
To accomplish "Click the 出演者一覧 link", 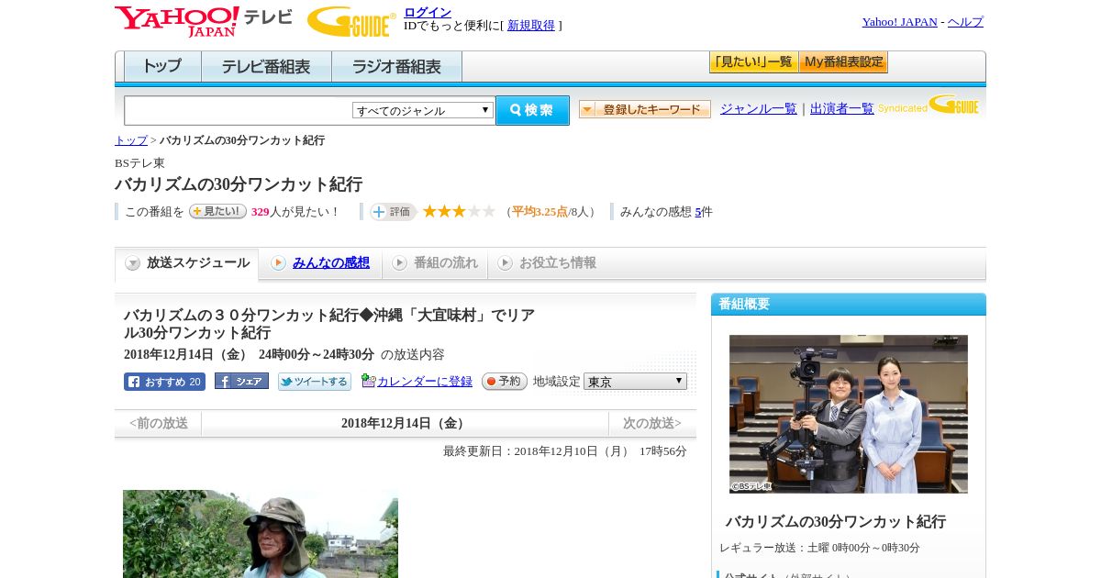I will tap(842, 109).
